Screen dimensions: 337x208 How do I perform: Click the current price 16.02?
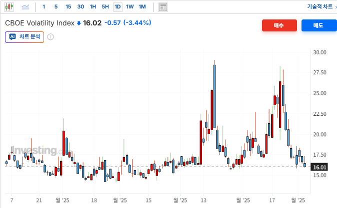tap(92, 23)
